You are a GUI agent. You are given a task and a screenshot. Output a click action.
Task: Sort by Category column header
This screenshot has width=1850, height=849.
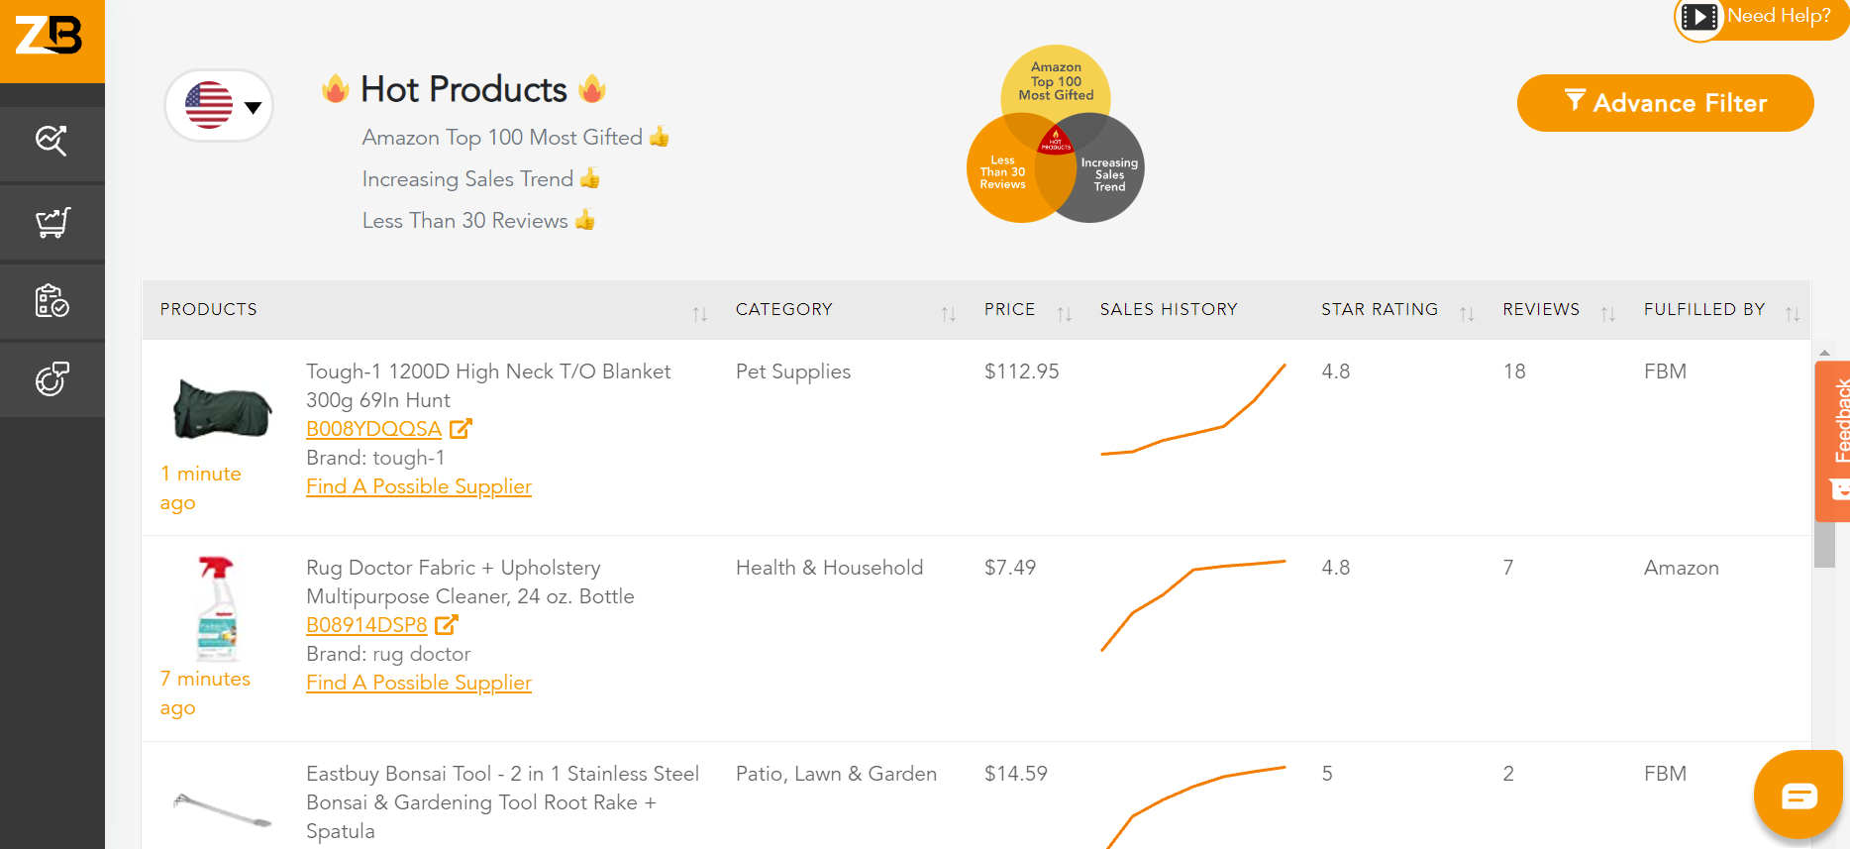point(948,314)
